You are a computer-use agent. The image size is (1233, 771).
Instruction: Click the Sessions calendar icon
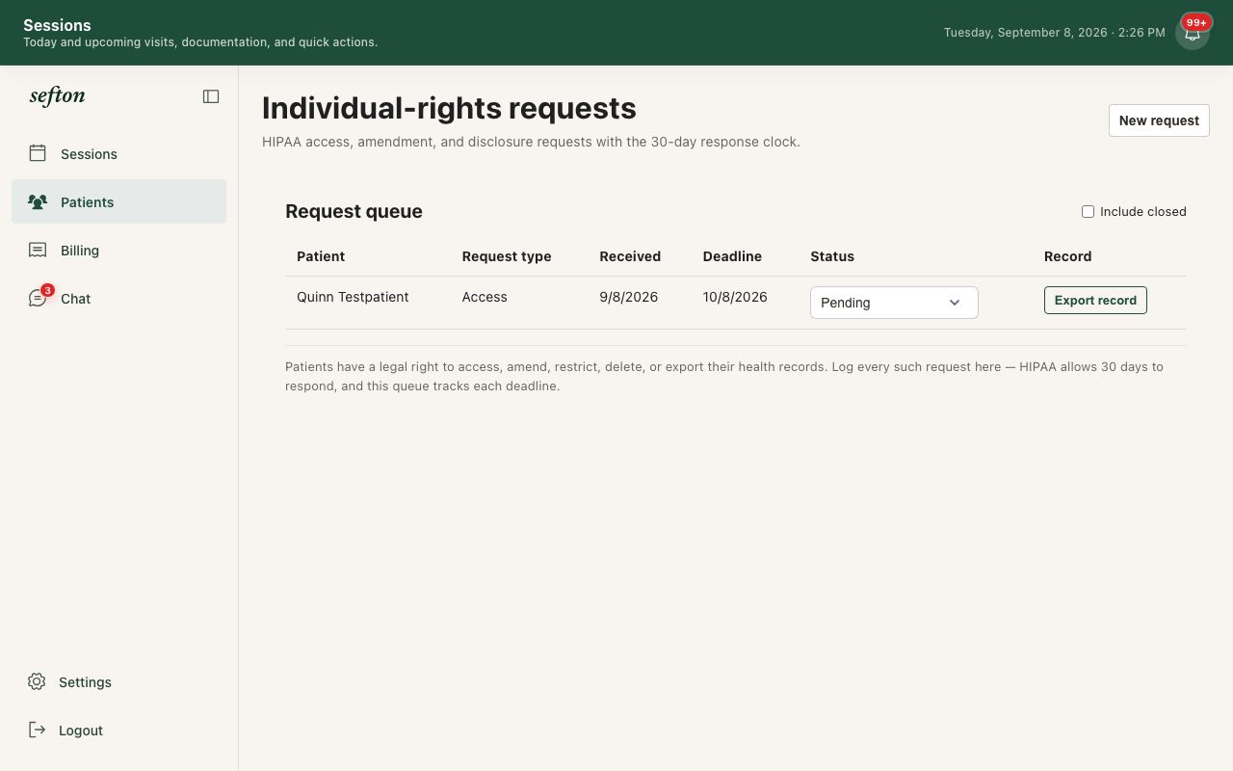pyautogui.click(x=38, y=153)
